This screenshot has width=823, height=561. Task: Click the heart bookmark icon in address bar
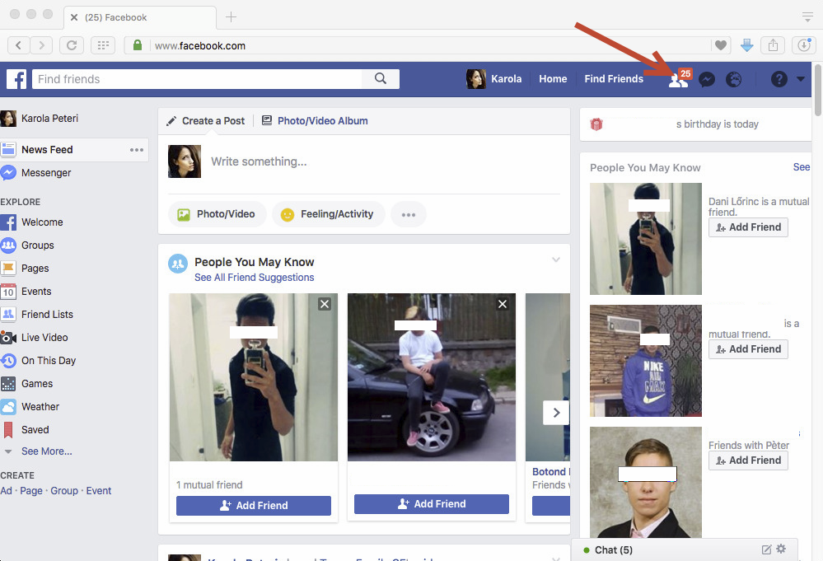(721, 45)
